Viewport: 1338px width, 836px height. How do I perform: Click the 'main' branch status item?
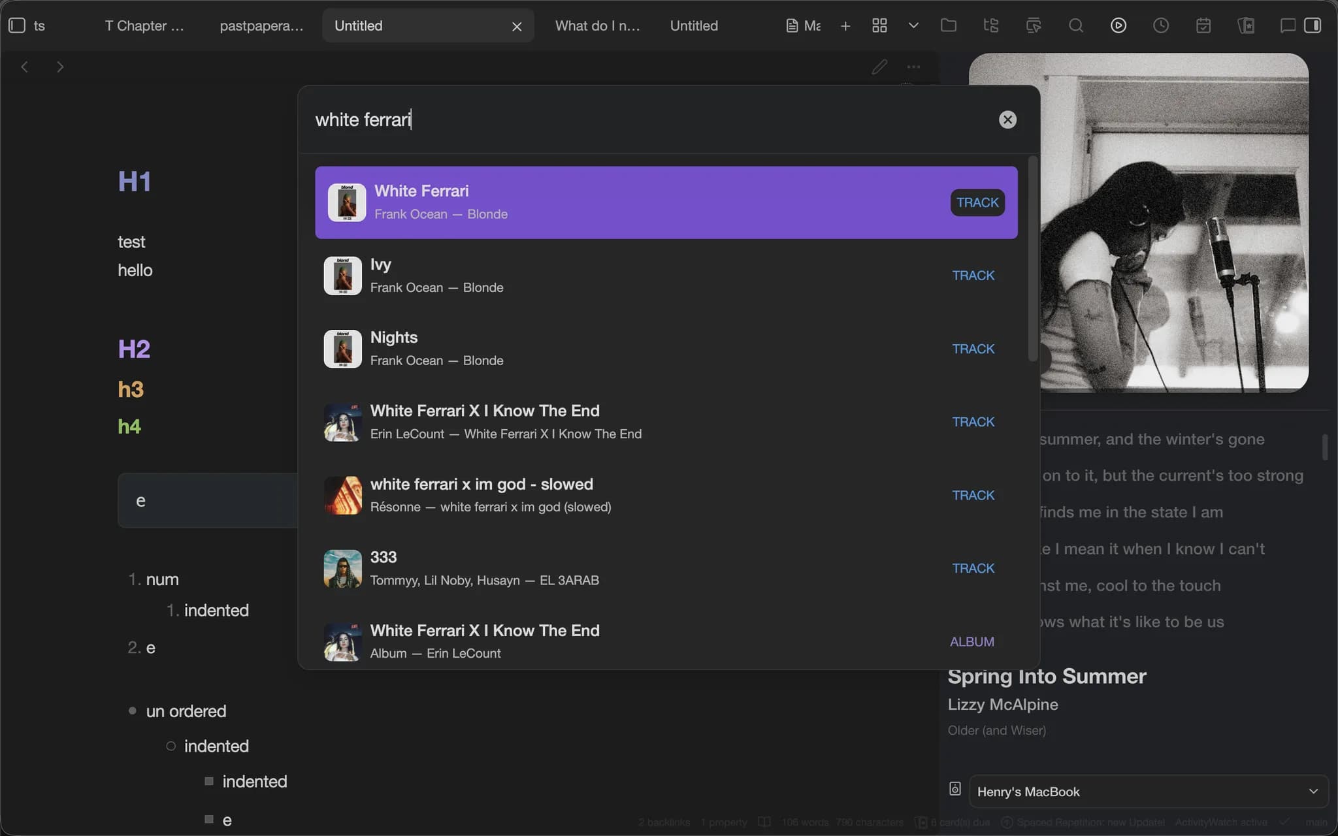point(1316,822)
